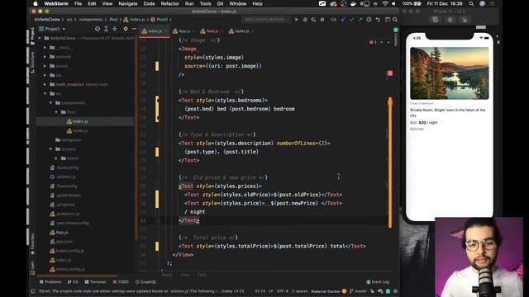This screenshot has height=297, width=529.
Task: Click the master git branch widget
Action: click(358, 291)
